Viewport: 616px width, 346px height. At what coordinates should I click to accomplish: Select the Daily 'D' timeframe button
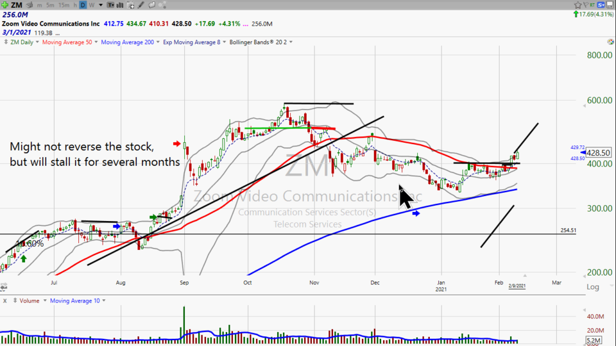(83, 5)
